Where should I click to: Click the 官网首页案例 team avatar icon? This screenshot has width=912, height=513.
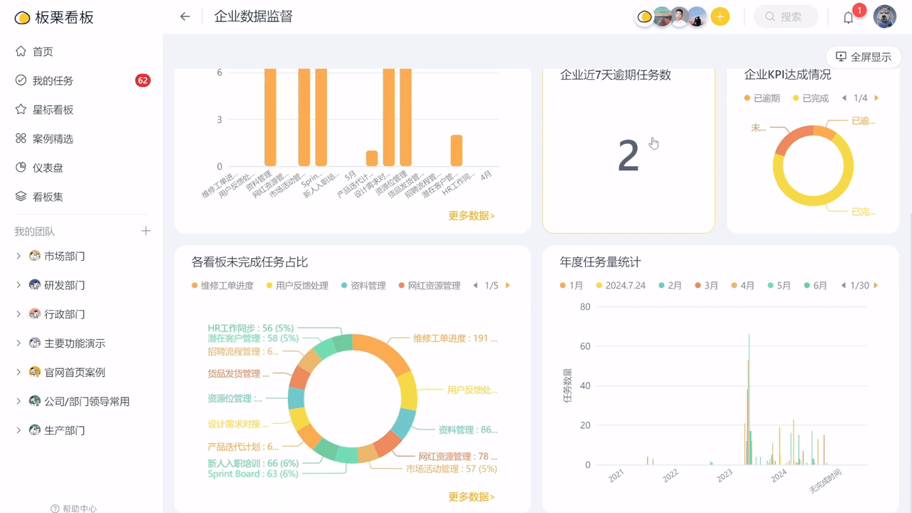click(x=35, y=372)
